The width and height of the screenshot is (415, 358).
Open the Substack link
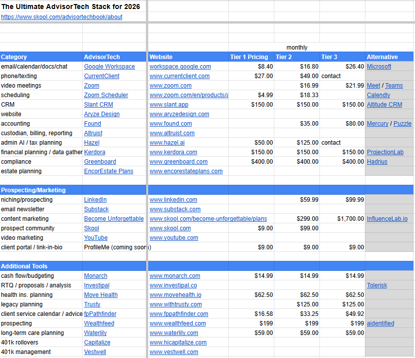pos(96,209)
